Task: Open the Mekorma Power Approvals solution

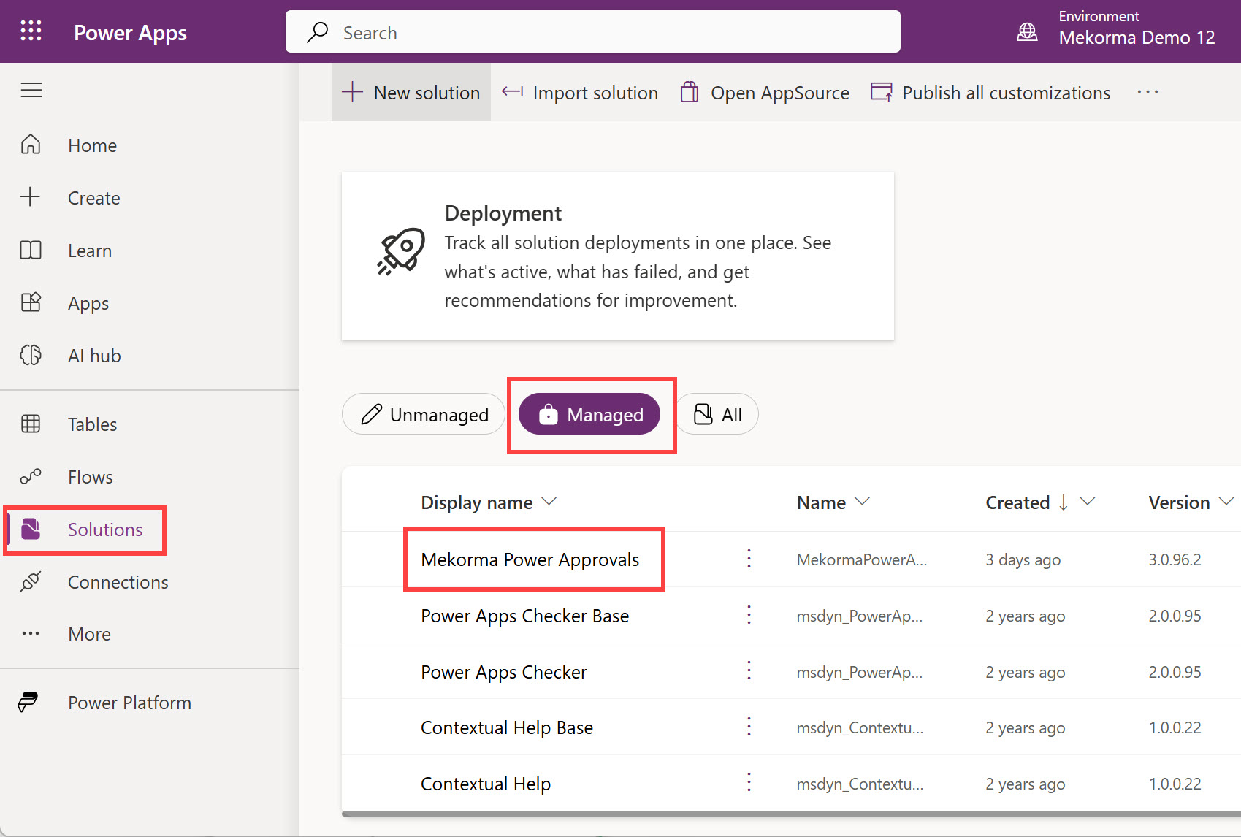Action: tap(530, 559)
